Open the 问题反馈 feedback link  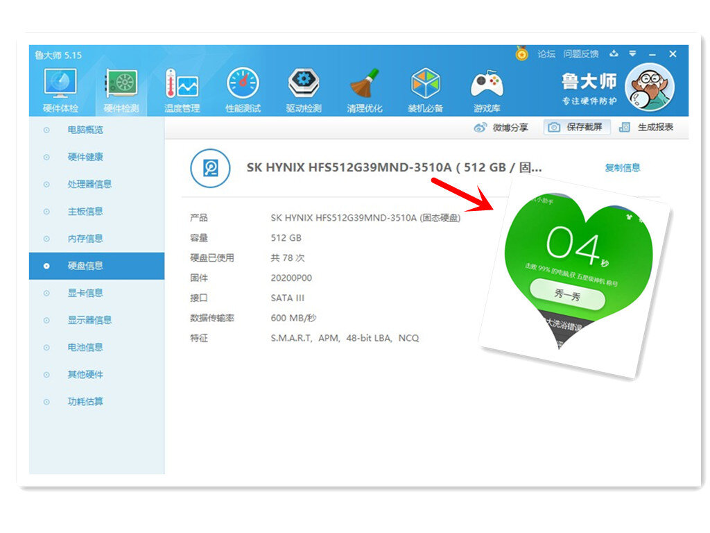[x=581, y=54]
